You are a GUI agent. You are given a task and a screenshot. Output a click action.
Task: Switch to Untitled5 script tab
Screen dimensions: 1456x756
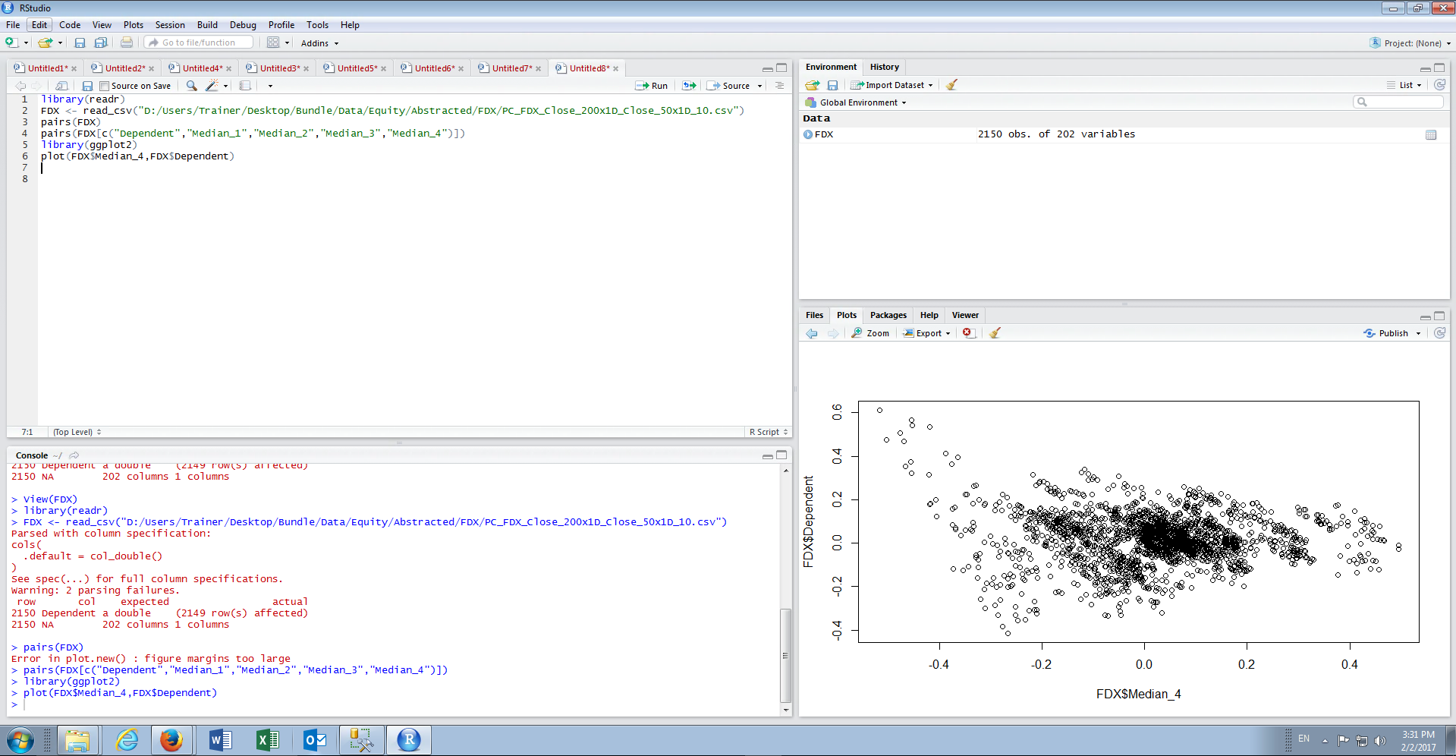tap(357, 68)
